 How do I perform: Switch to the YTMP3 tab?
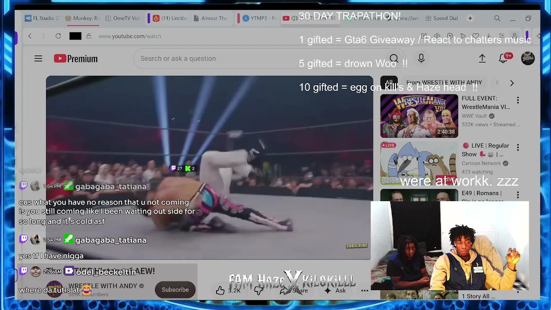click(259, 18)
